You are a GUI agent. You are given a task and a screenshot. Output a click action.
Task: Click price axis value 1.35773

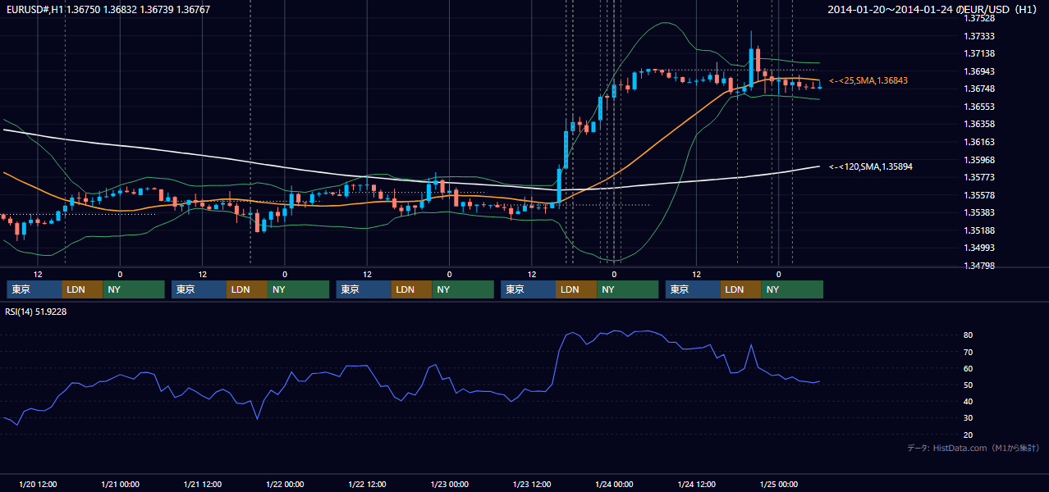click(978, 177)
